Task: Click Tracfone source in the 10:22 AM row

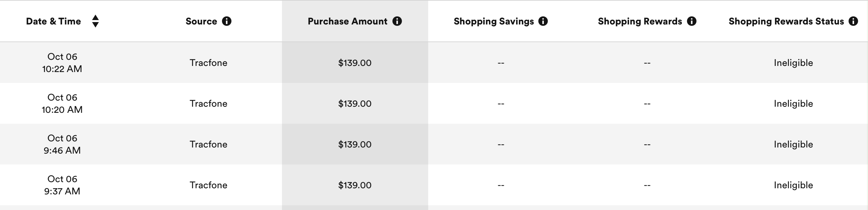Action: (208, 63)
